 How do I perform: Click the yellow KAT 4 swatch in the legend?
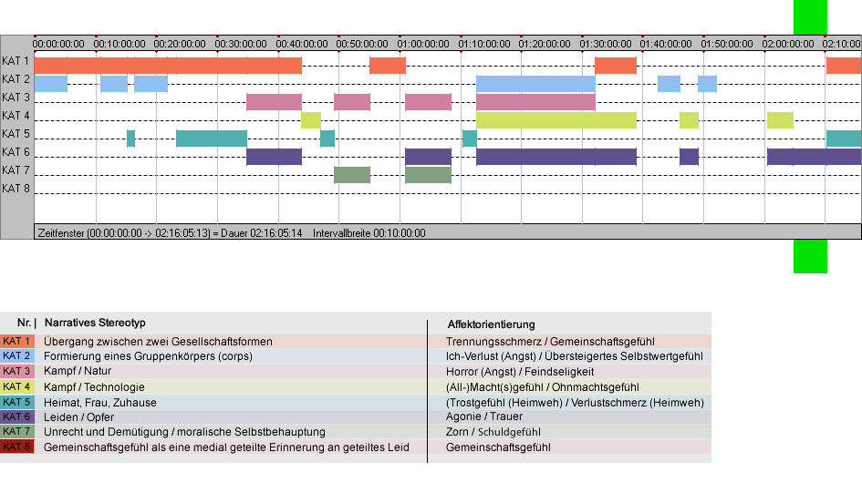17,386
